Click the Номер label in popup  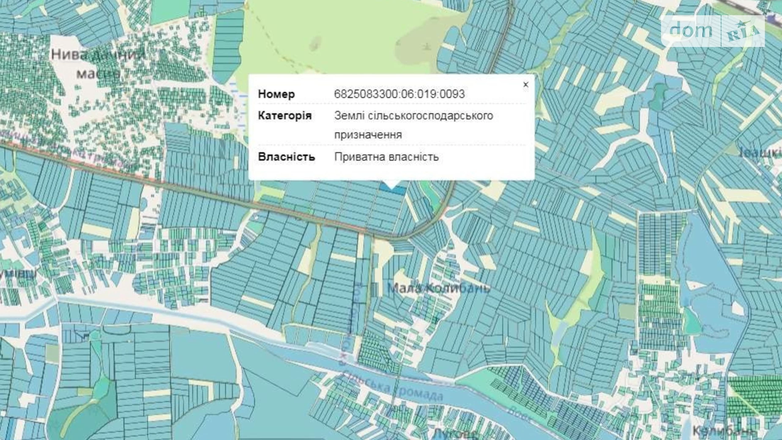coord(276,94)
